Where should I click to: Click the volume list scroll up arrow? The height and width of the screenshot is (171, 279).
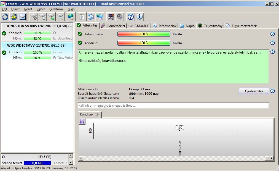tap(71, 156)
